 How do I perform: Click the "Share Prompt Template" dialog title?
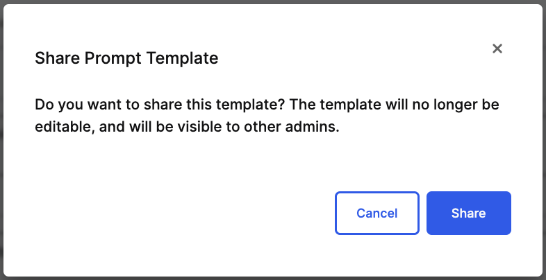126,58
